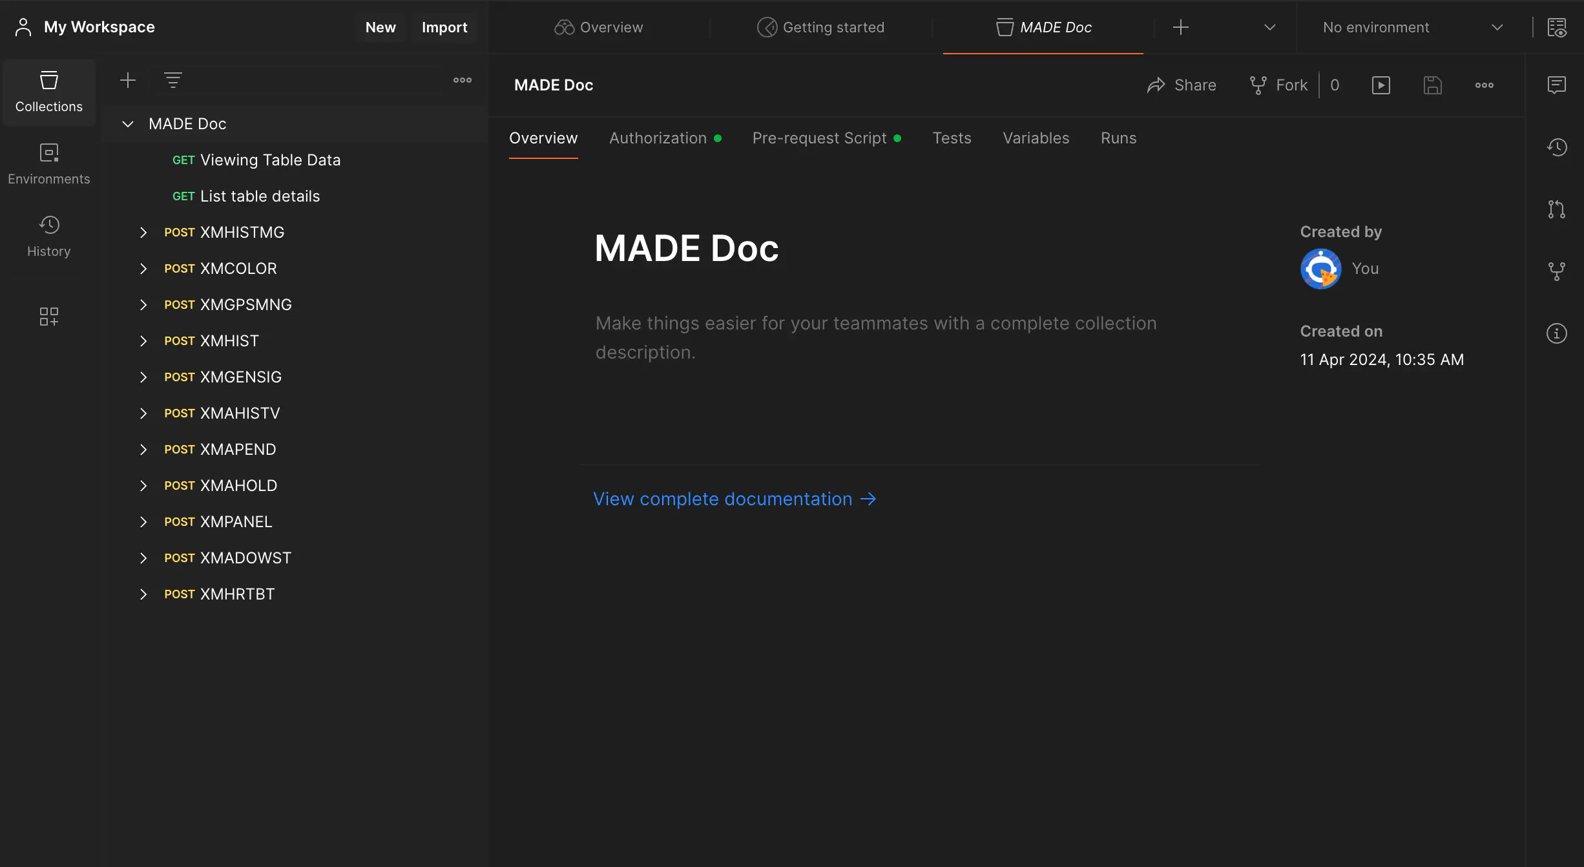The image size is (1584, 867).
Task: Click the fork count number 0
Action: point(1335,85)
